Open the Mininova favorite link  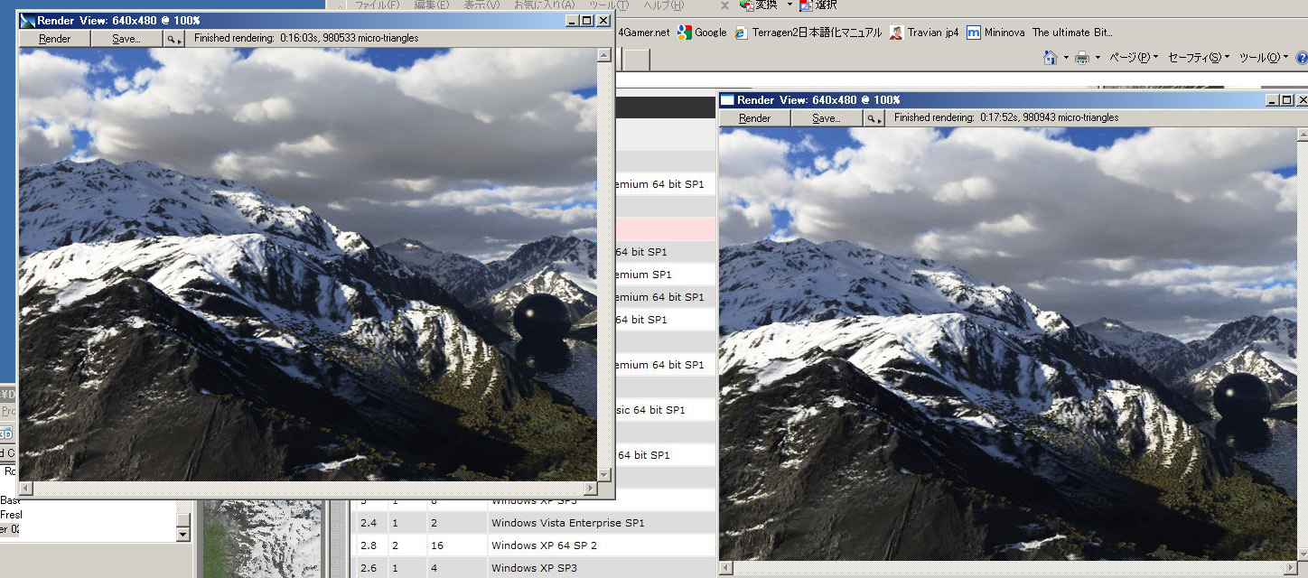1039,33
